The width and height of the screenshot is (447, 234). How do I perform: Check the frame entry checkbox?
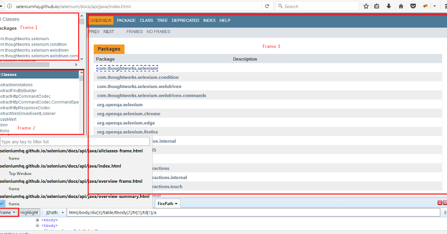point(2,204)
